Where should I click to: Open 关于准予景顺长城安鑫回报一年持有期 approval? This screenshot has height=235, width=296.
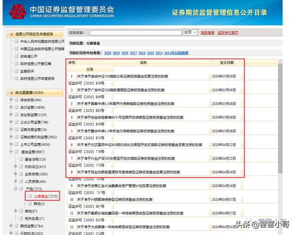[130, 213]
